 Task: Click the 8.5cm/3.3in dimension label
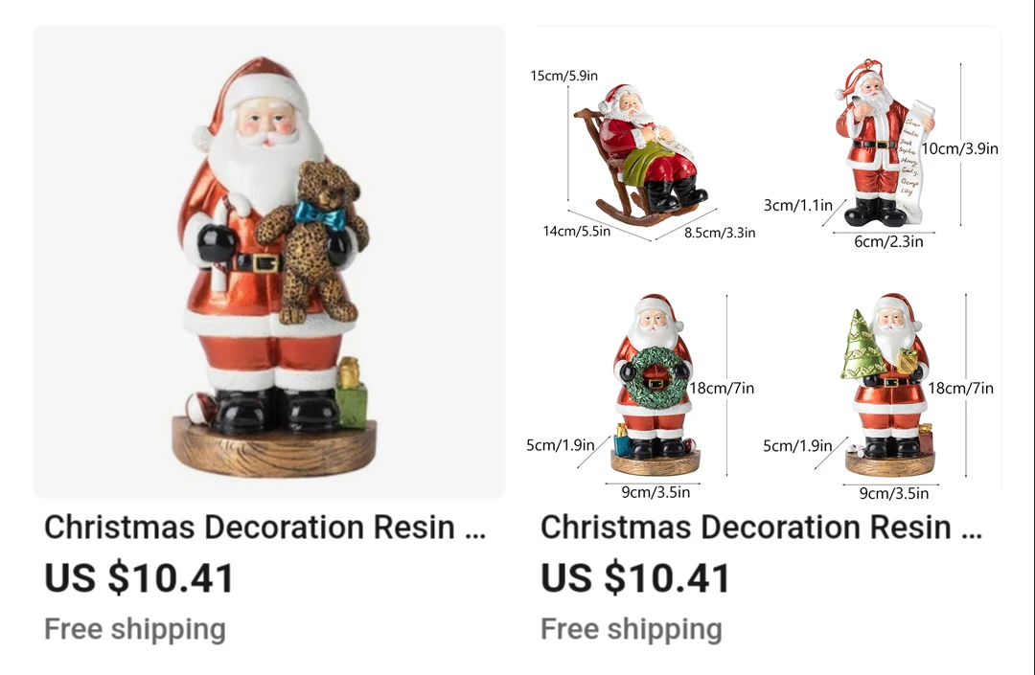(x=720, y=233)
